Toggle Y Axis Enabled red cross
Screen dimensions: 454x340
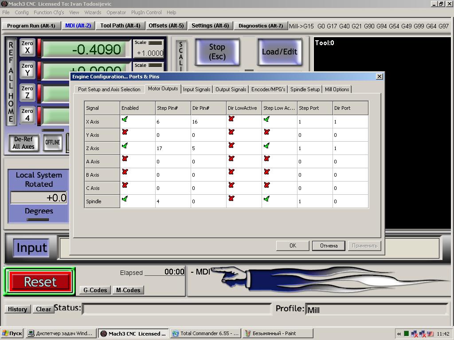tap(125, 132)
